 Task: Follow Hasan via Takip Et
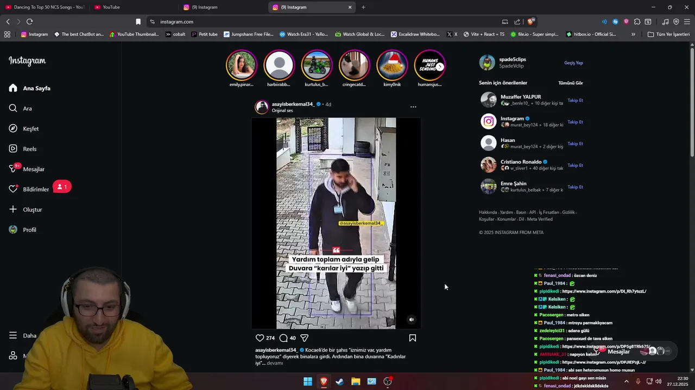575,144
